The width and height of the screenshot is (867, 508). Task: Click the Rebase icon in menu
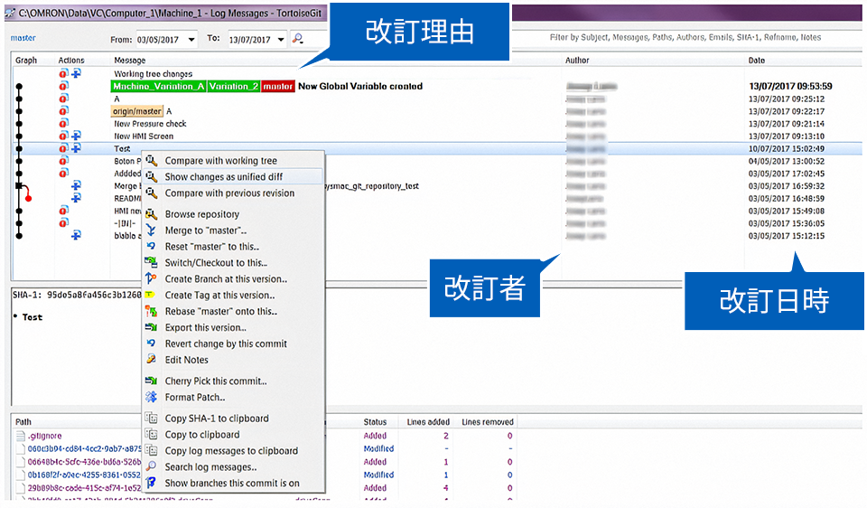click(151, 311)
